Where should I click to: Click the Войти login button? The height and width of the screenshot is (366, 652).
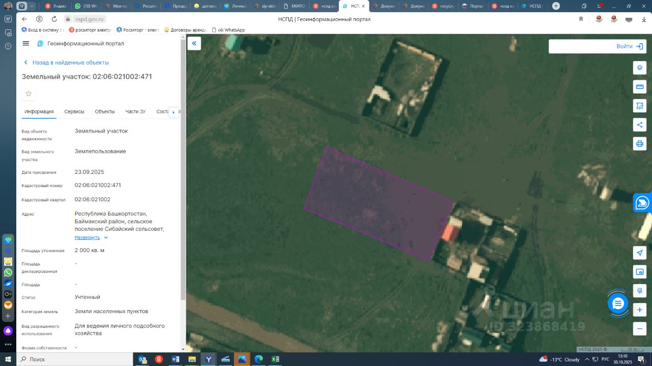pyautogui.click(x=630, y=46)
